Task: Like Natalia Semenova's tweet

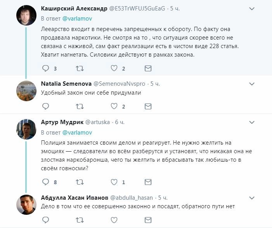Action: point(114,106)
